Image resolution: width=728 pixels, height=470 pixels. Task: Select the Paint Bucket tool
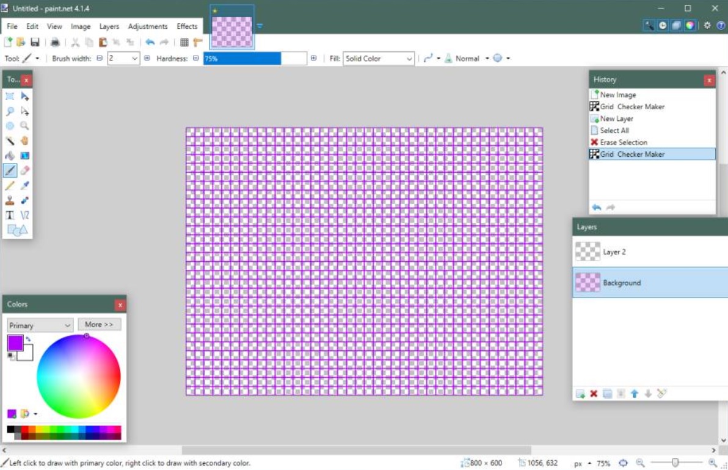tap(10, 156)
